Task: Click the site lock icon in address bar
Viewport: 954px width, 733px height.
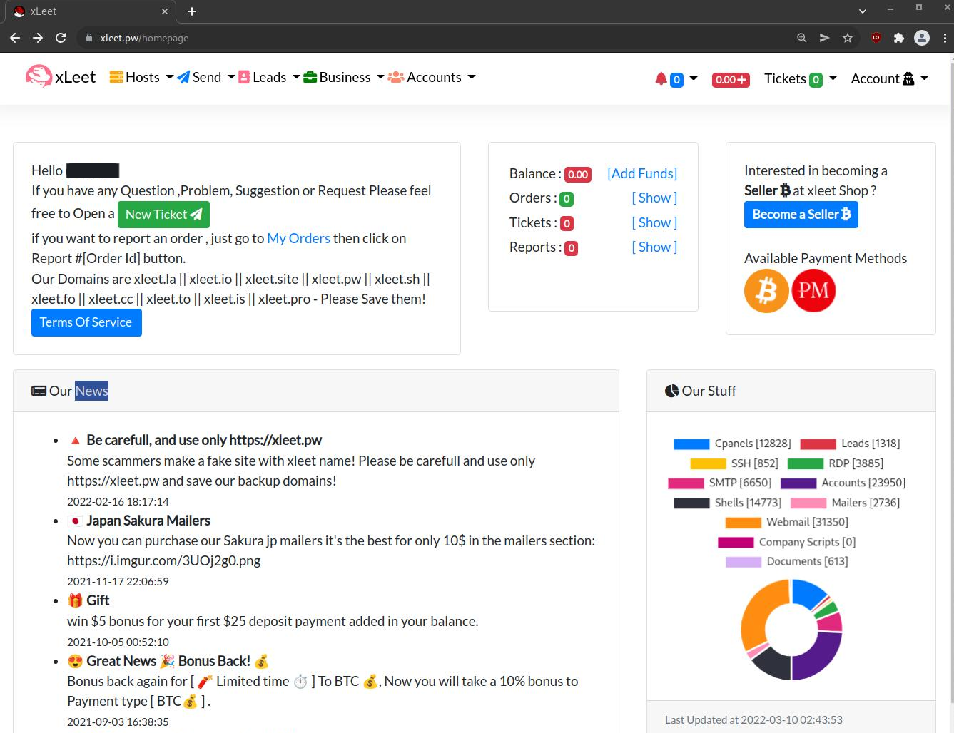Action: point(89,38)
